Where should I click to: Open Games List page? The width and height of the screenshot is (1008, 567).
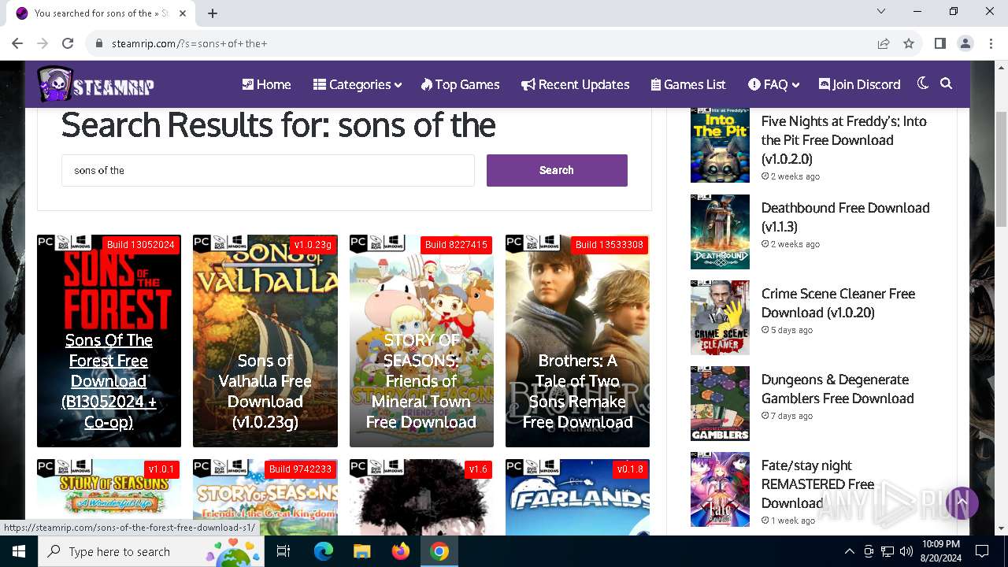(x=688, y=84)
